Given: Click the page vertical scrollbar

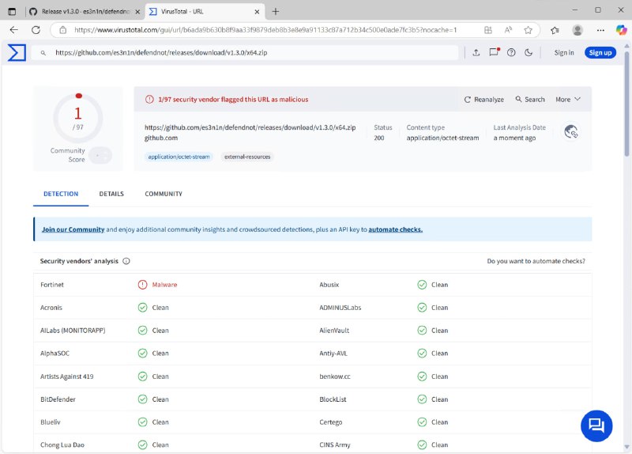Looking at the screenshot, I should click(626, 105).
